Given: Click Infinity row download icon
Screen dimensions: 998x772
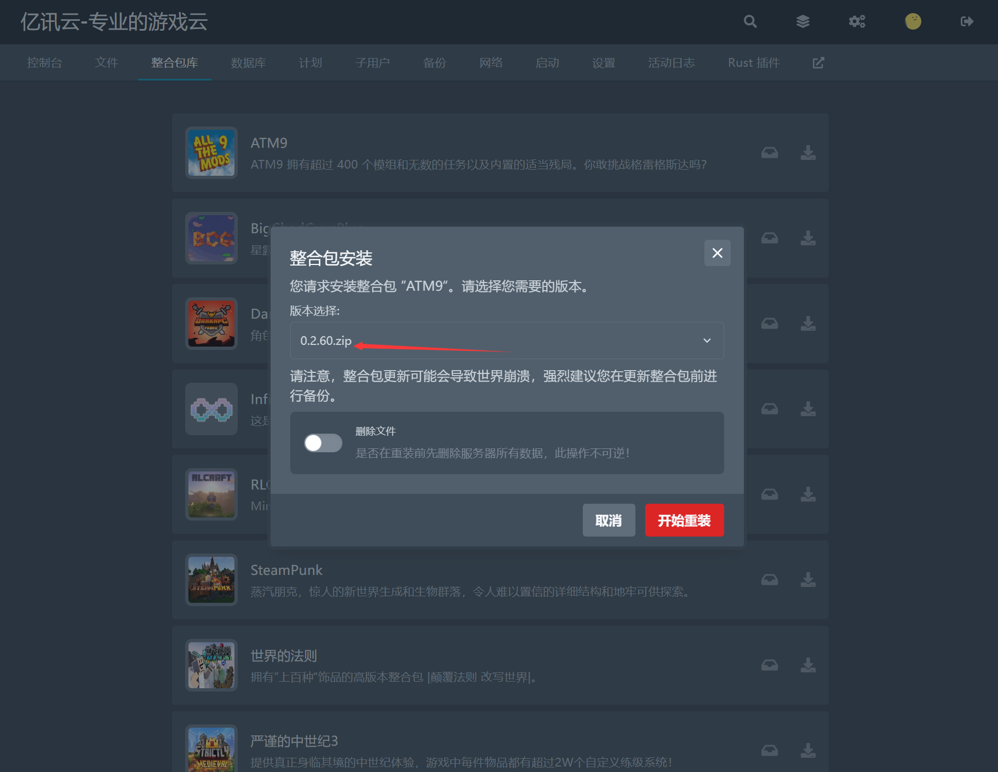Looking at the screenshot, I should pos(808,409).
